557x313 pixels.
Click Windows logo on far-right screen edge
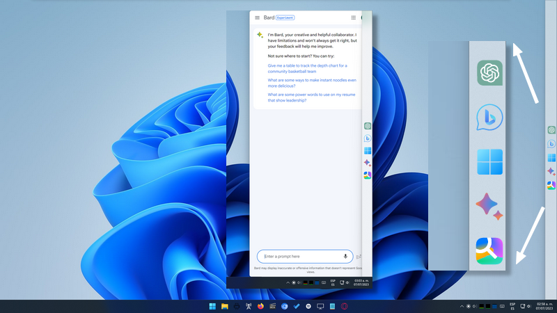pos(551,158)
